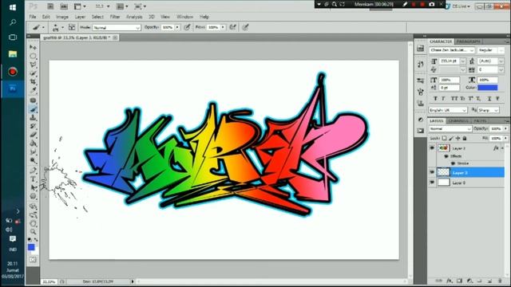Select the Brush tool in toolbox
Screen dimensions: 511x287
(33, 109)
